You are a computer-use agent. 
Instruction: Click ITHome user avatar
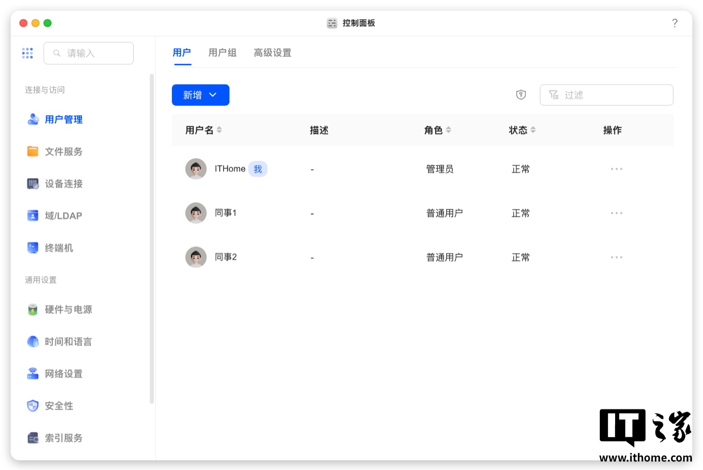pos(196,169)
